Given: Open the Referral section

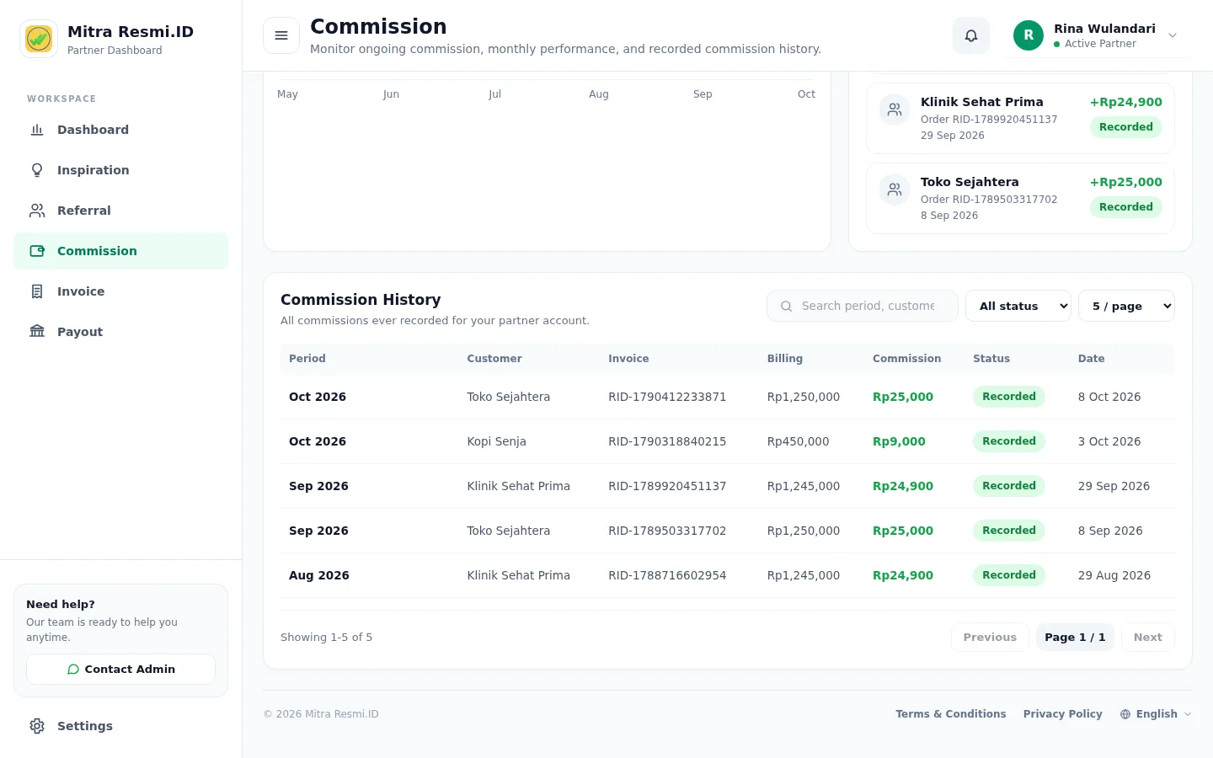Looking at the screenshot, I should [120, 211].
